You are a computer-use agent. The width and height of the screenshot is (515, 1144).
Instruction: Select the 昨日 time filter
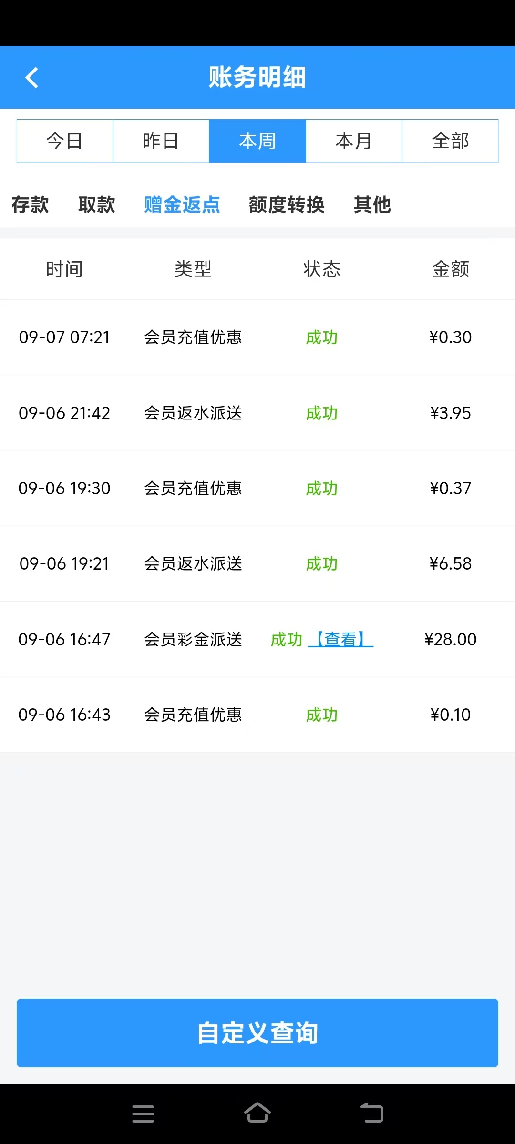pos(161,141)
